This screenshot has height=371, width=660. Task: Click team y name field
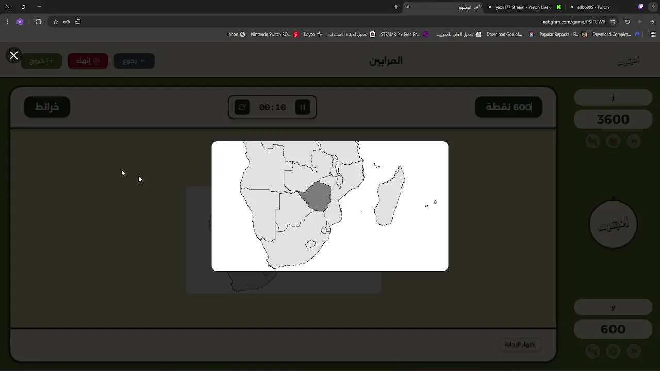[x=613, y=307]
